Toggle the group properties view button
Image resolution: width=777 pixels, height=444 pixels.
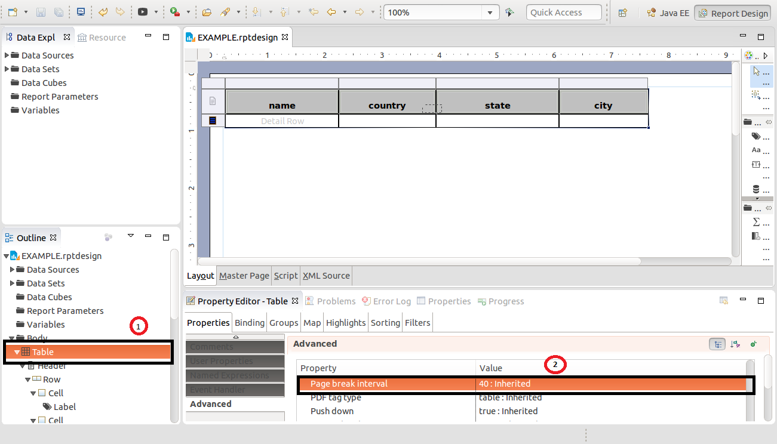[x=717, y=344]
